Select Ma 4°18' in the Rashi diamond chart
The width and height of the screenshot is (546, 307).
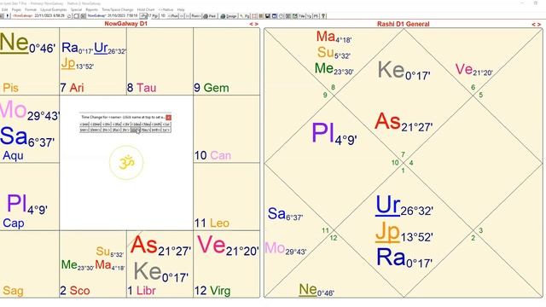(334, 37)
